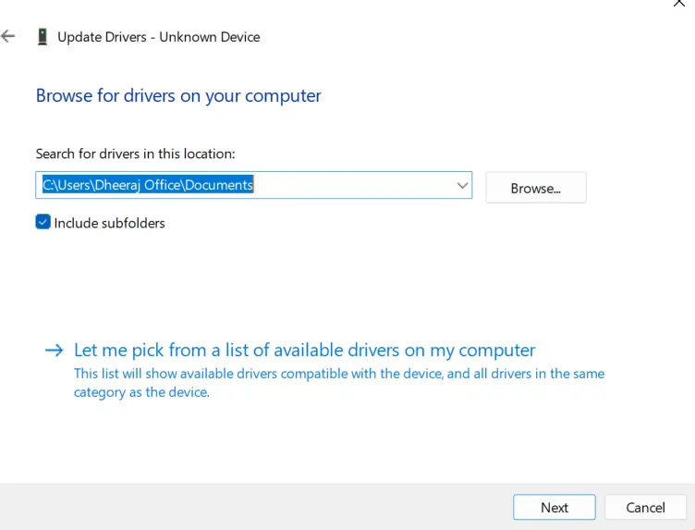Choose Let me pick from available drivers
Viewport: 695px width, 530px height.
pyautogui.click(x=304, y=350)
